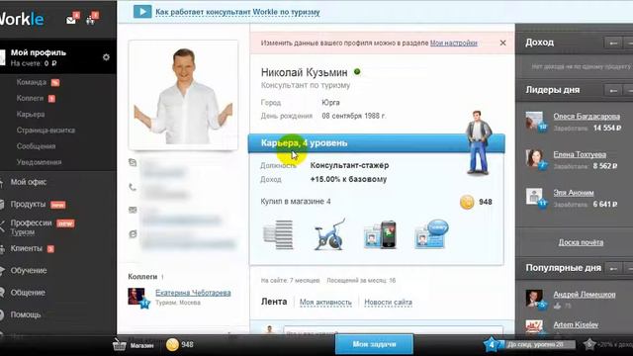Click the gold coin icon beside 948
This screenshot has height=356, width=633.
[467, 202]
